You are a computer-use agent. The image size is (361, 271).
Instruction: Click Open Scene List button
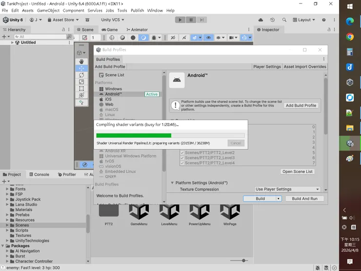pyautogui.click(x=298, y=171)
